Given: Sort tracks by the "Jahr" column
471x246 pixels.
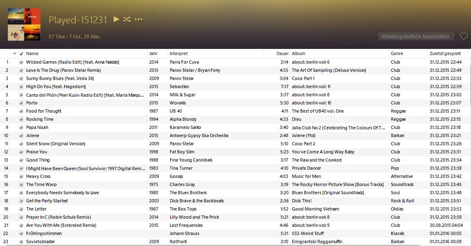Looking at the screenshot, I should (x=154, y=53).
